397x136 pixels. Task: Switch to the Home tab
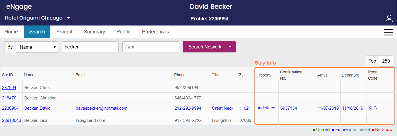pos(11,32)
